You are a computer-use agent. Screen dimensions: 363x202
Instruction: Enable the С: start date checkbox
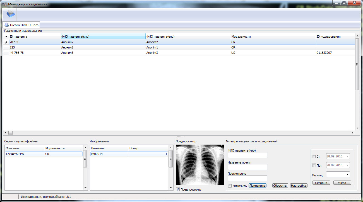pyautogui.click(x=314, y=156)
